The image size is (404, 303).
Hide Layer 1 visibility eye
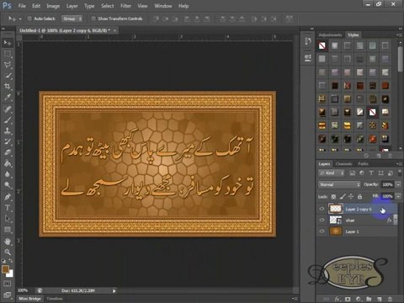click(x=322, y=231)
